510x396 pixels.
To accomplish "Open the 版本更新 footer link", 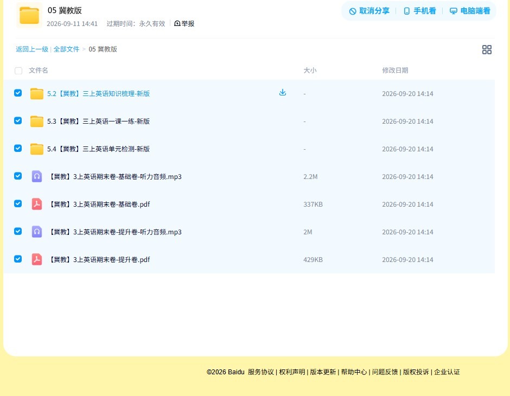I will pos(323,372).
